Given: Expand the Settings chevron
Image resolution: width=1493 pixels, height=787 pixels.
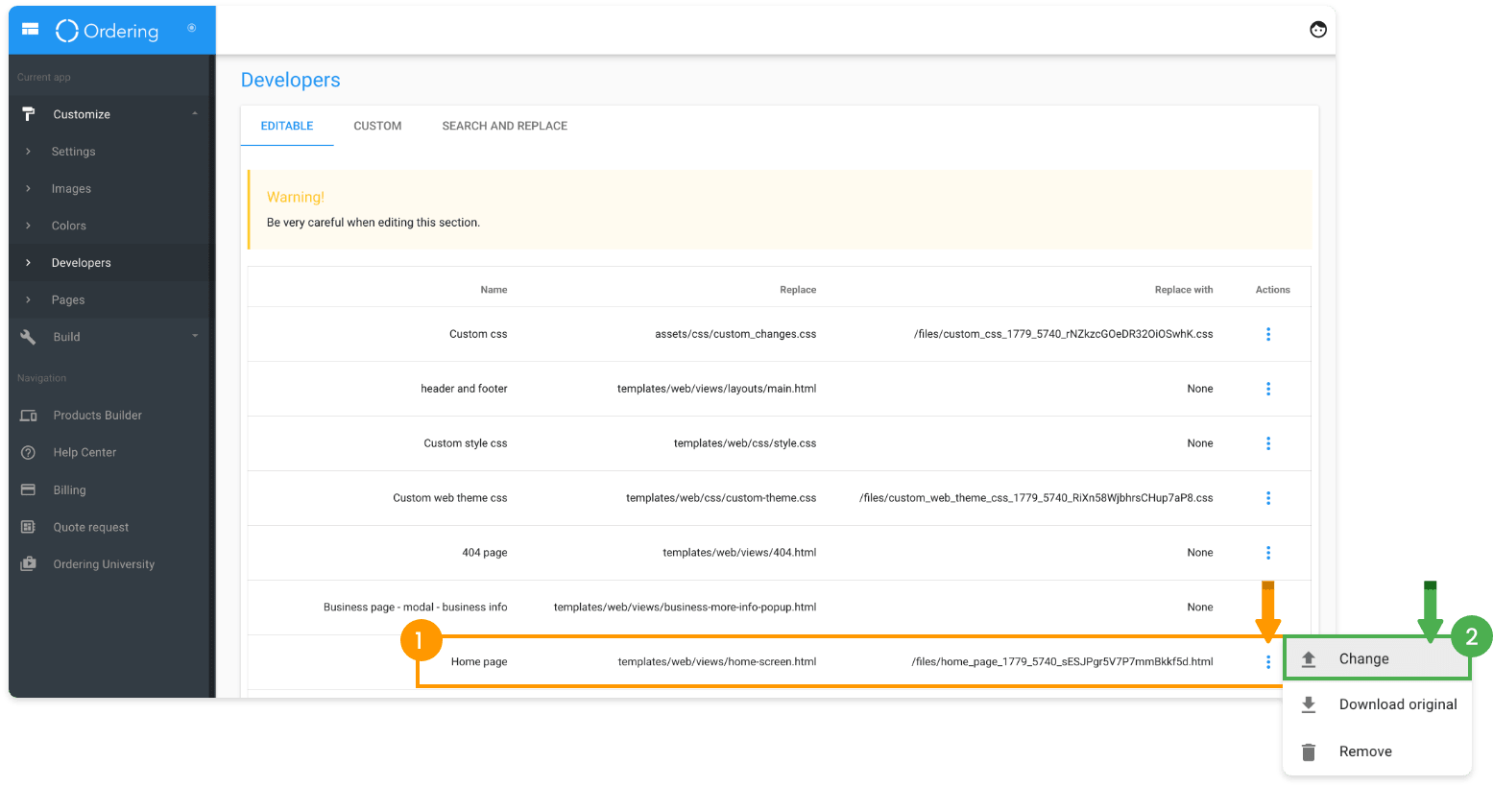Looking at the screenshot, I should coord(28,152).
